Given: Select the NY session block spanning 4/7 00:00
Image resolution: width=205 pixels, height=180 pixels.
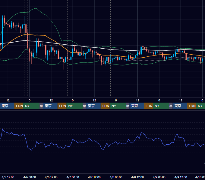Looking at the screenshot, I should 74,106.
